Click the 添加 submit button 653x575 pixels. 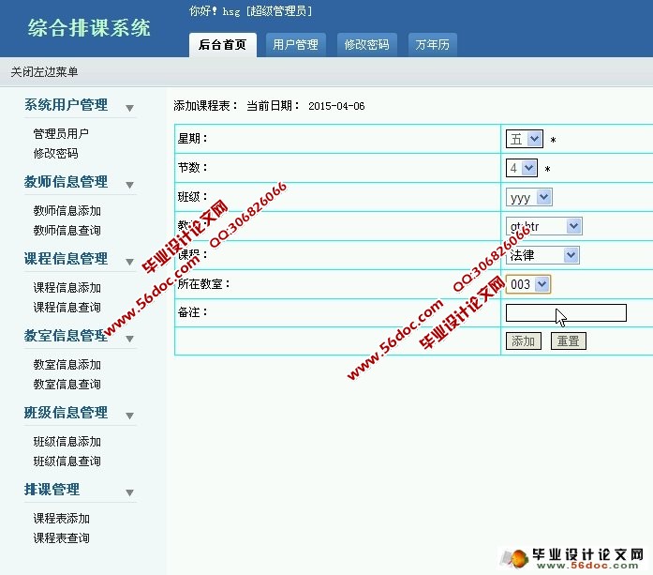pyautogui.click(x=523, y=341)
